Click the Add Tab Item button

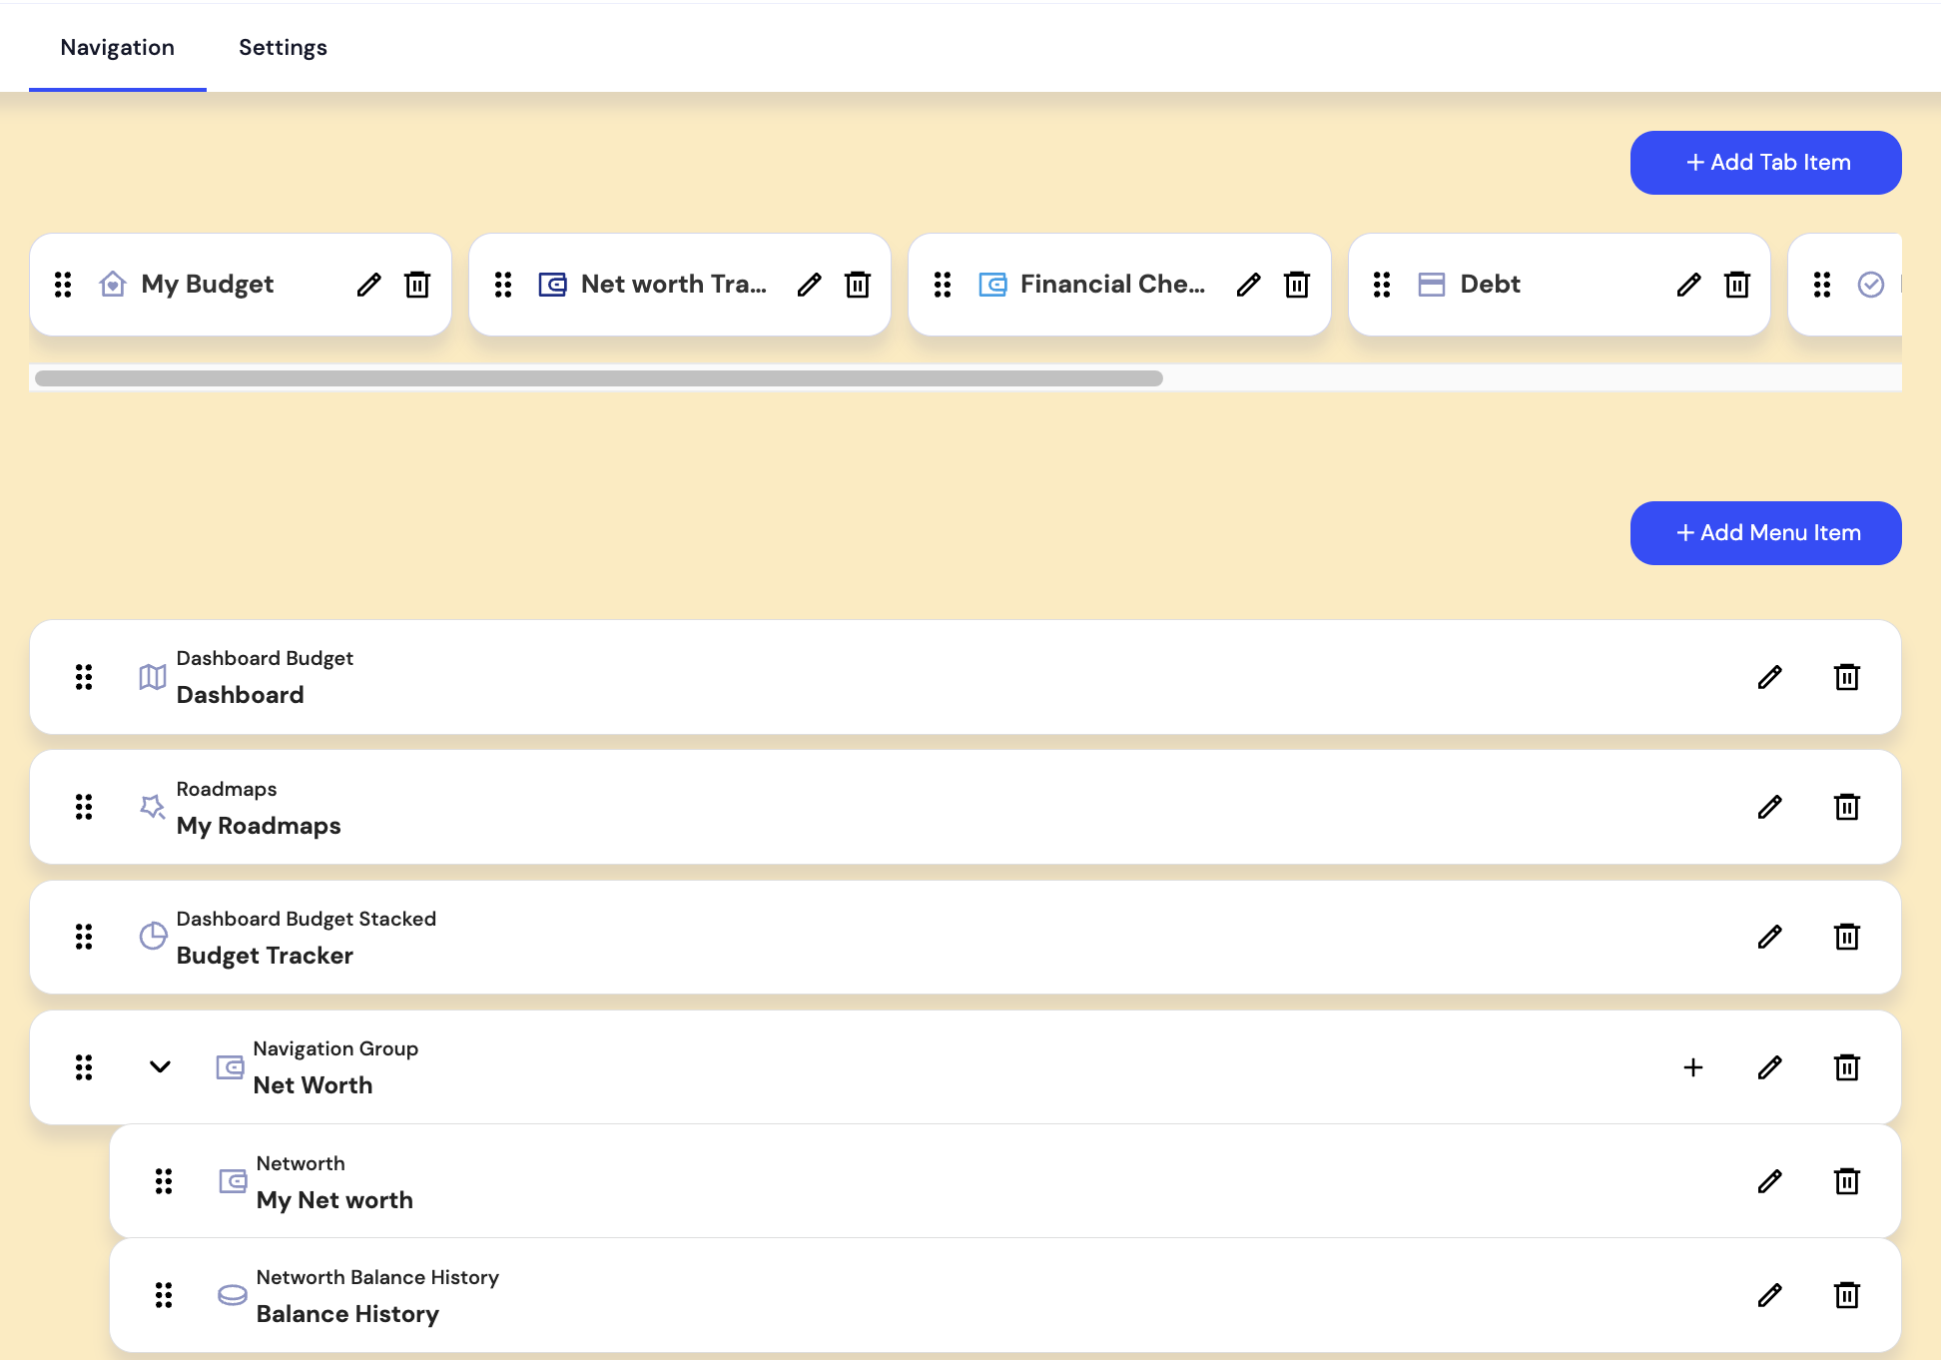coord(1765,162)
